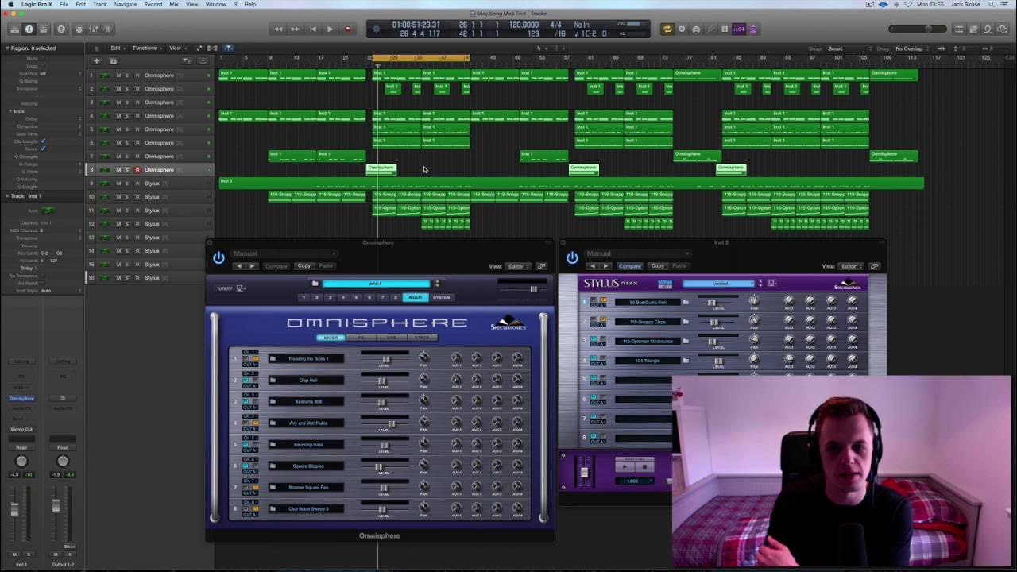Open the Track menu
Viewport: 1017px width, 572px height.
click(99, 4)
